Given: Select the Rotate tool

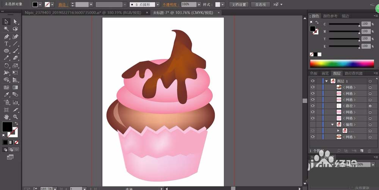Looking at the screenshot, I should [x=6, y=65].
